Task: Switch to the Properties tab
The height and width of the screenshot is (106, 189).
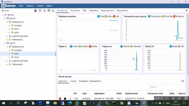Action: pos(75,11)
